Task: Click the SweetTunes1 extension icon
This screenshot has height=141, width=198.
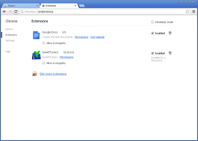Action: (36, 55)
